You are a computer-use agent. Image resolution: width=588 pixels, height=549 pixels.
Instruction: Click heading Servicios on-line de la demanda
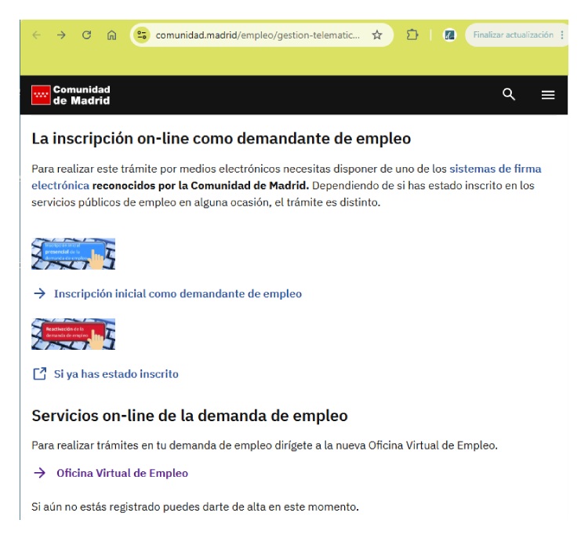(x=190, y=416)
